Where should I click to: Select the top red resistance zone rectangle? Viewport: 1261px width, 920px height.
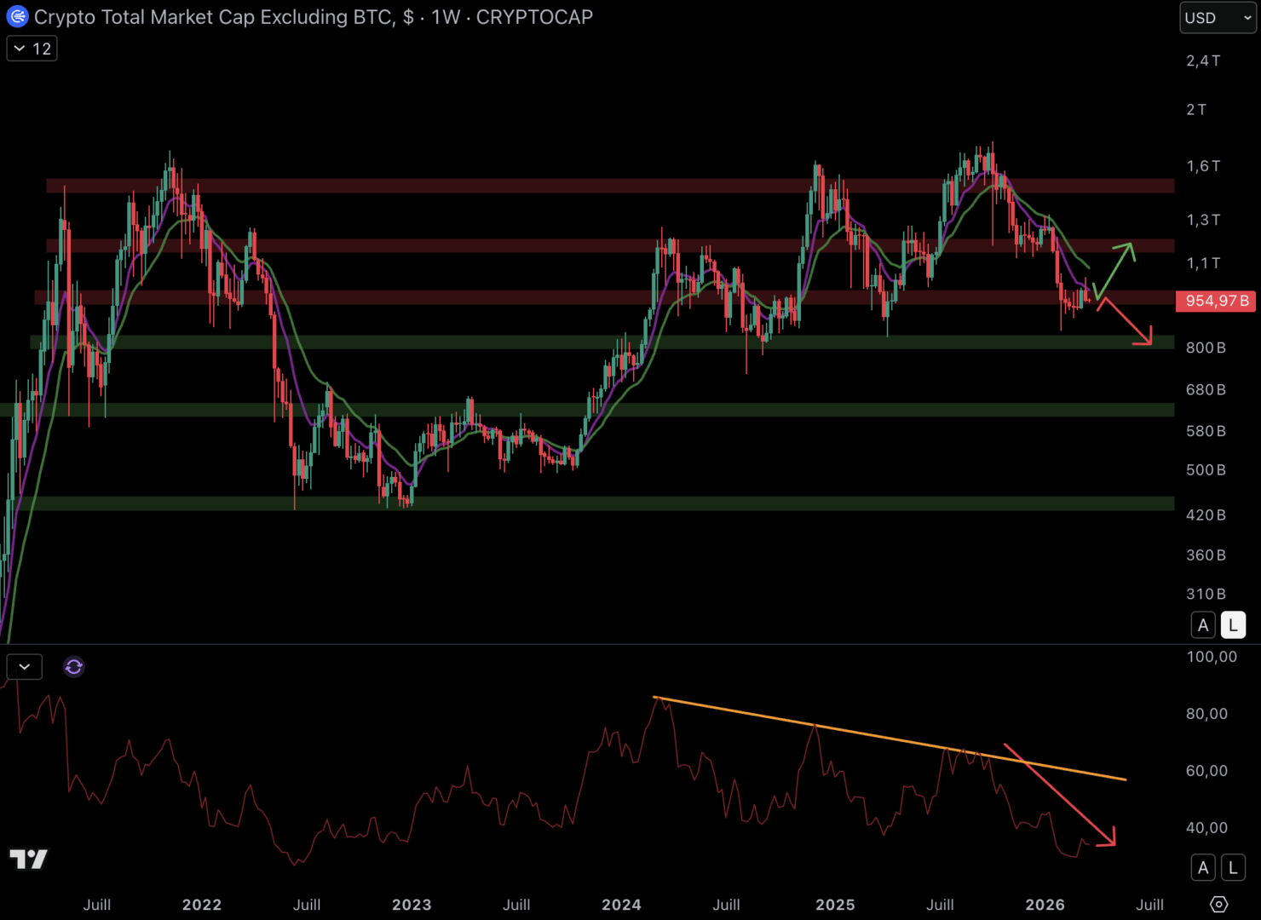click(x=511, y=186)
